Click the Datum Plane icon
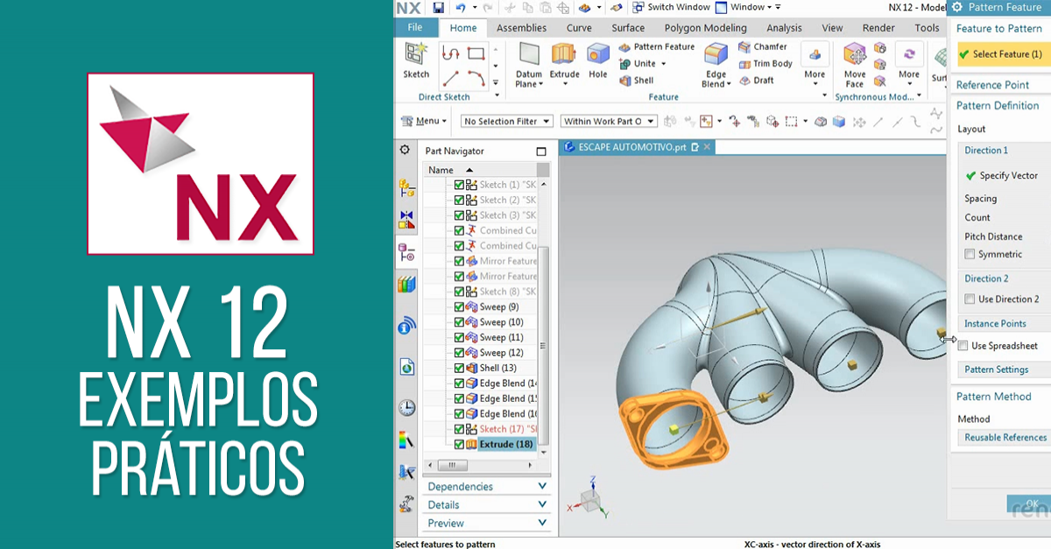The height and width of the screenshot is (549, 1051). [x=529, y=56]
